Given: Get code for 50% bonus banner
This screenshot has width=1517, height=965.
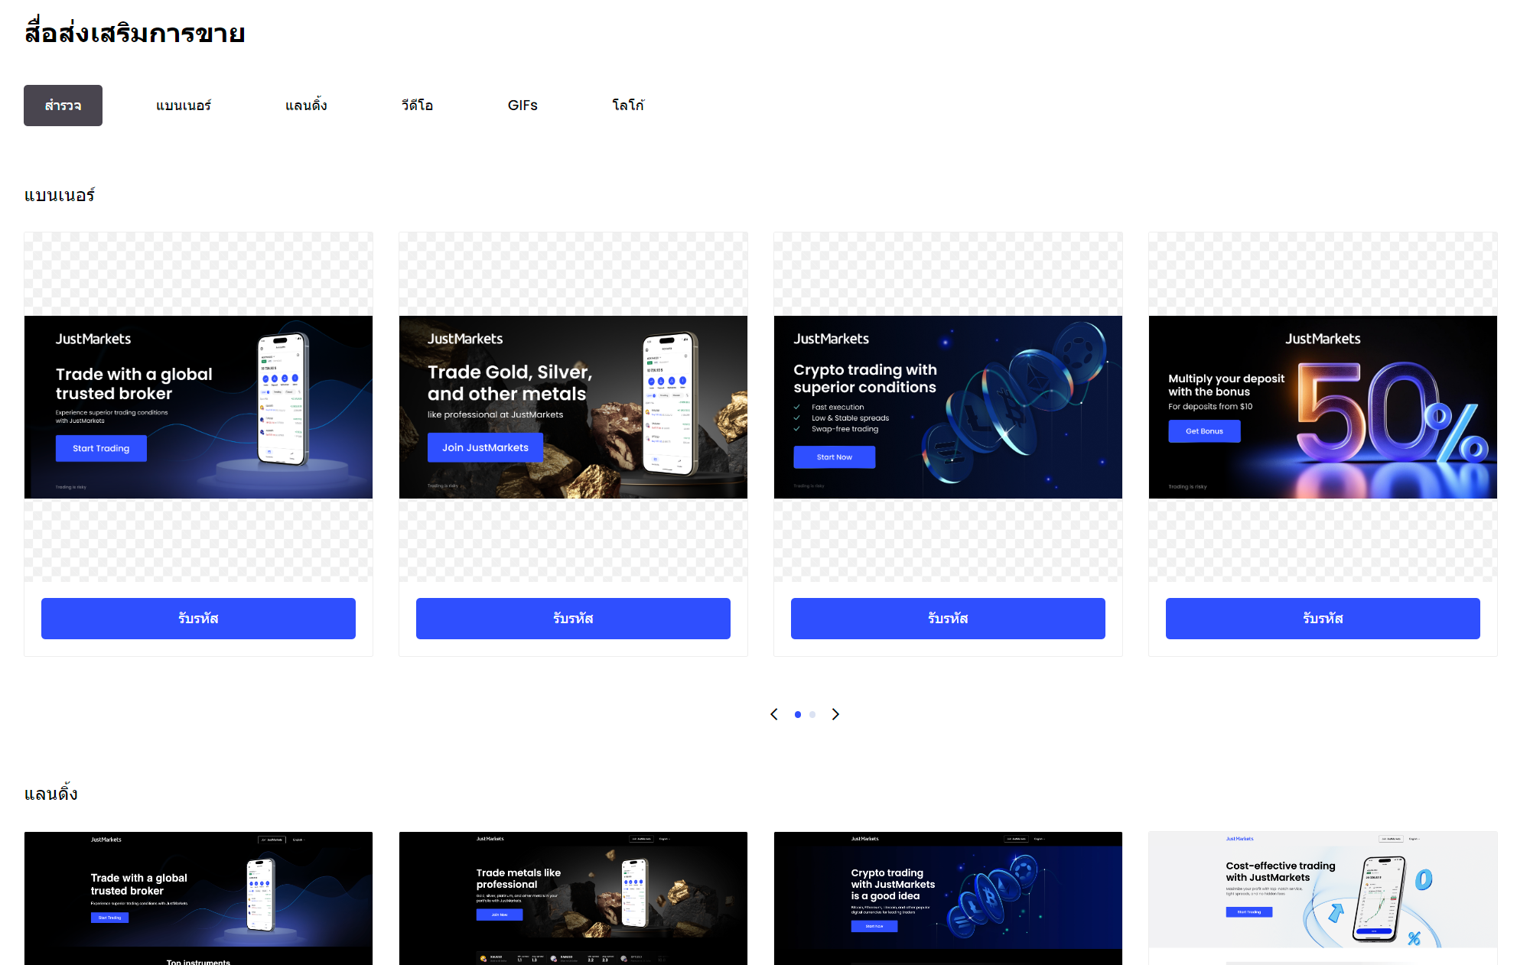Looking at the screenshot, I should click(x=1323, y=619).
